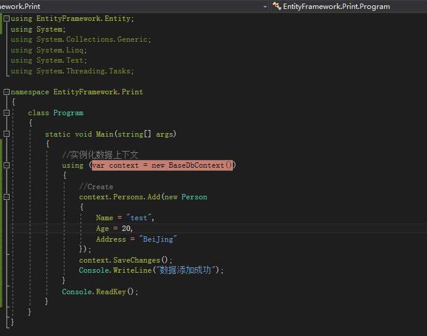Collapse the class Program block
Screen dimensions: 427x336
(7, 113)
